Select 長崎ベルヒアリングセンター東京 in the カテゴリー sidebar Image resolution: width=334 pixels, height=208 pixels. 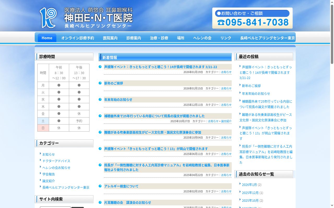(66, 187)
